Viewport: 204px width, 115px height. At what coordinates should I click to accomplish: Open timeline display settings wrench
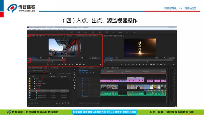(93, 73)
